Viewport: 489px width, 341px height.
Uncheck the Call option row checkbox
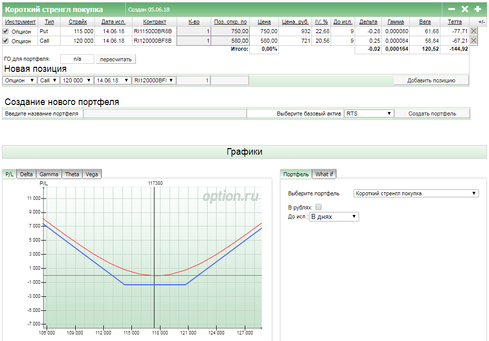click(x=6, y=41)
